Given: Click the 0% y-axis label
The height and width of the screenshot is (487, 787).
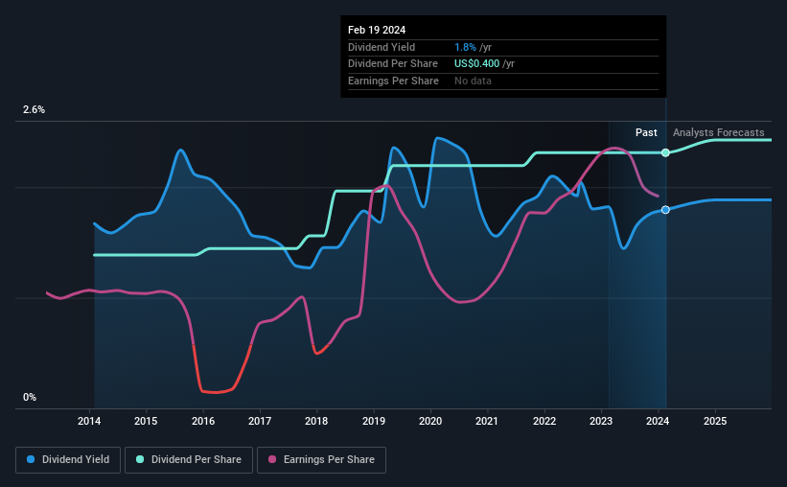Looking at the screenshot, I should point(30,397).
